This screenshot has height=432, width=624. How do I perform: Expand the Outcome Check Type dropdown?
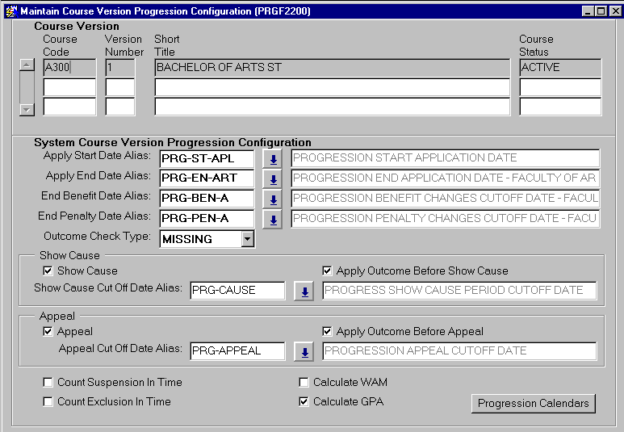(247, 239)
